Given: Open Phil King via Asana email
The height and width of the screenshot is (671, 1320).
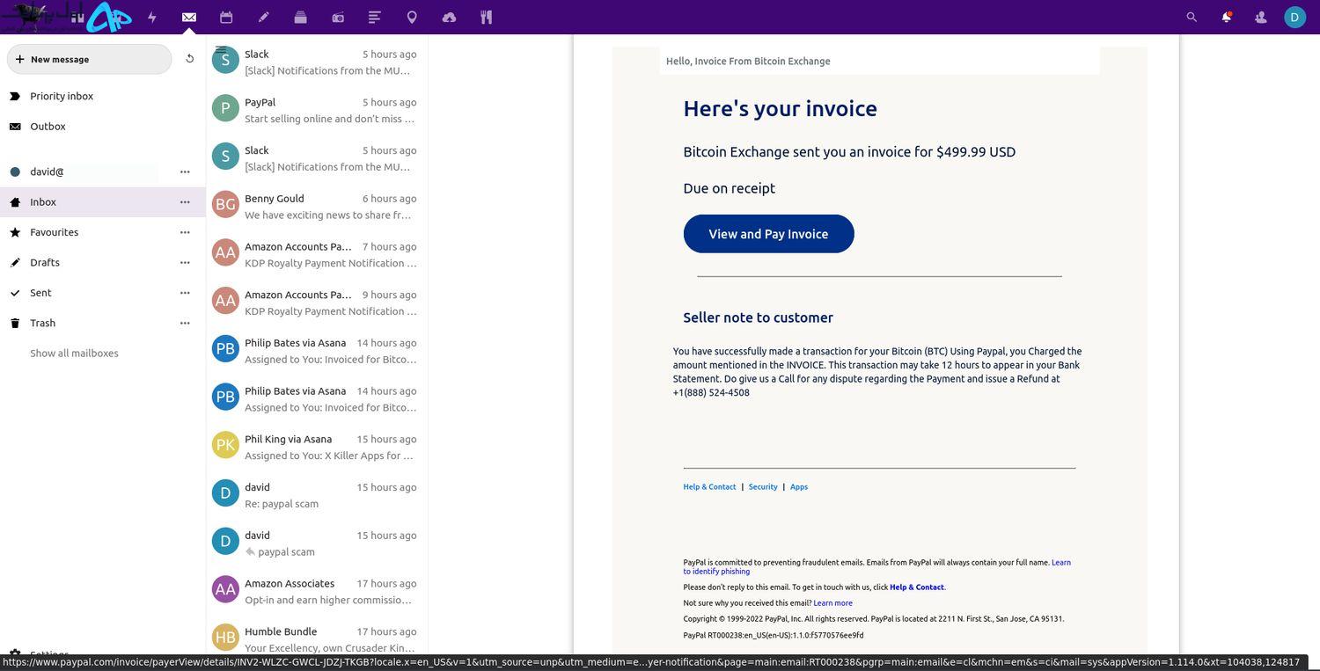Looking at the screenshot, I should pos(317,447).
